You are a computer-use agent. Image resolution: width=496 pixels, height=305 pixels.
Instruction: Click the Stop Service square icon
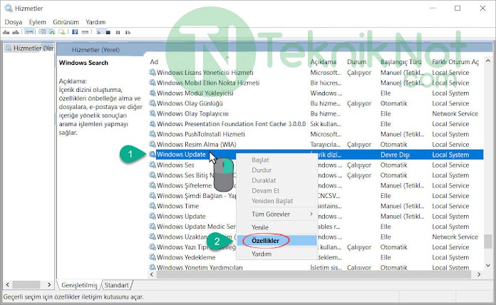click(108, 32)
